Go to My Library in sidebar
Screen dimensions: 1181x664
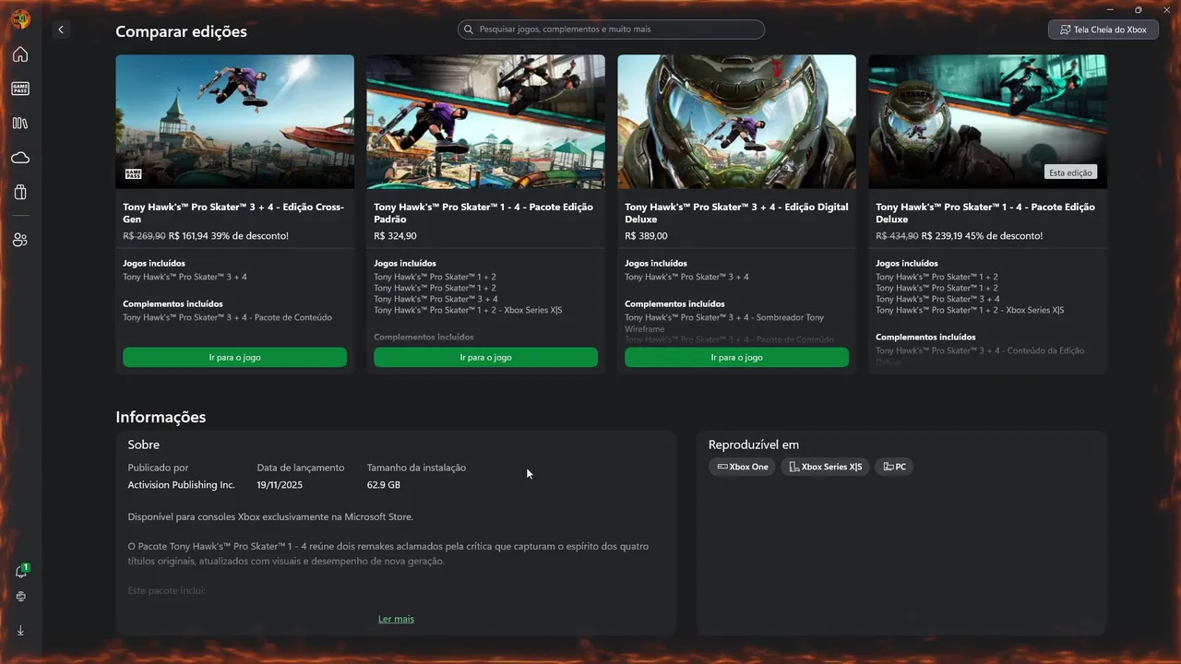point(20,124)
